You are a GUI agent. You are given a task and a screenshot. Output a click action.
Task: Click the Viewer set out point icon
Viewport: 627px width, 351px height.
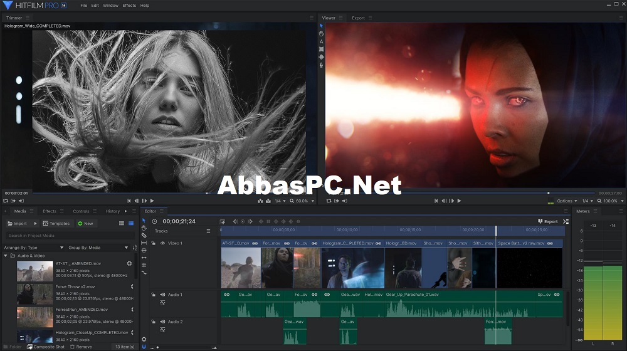coord(344,201)
